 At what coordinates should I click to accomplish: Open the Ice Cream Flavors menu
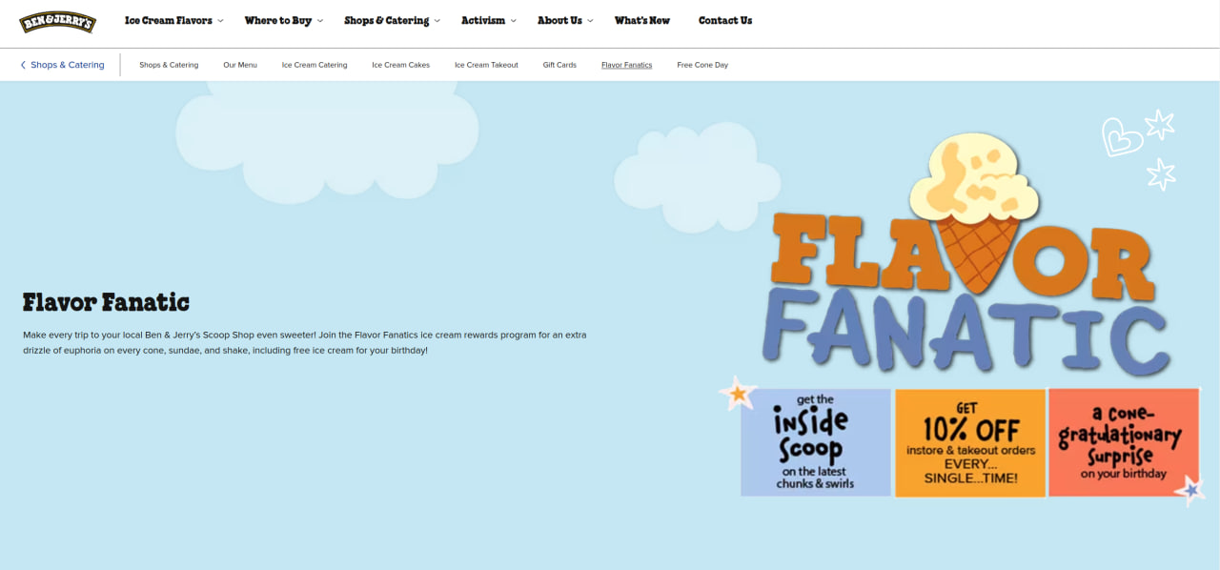(169, 21)
